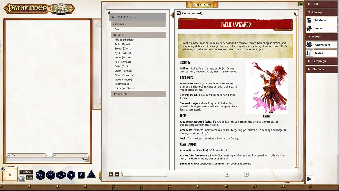
Task: Collapse the Library sidebar section
Action: pyautogui.click(x=321, y=12)
